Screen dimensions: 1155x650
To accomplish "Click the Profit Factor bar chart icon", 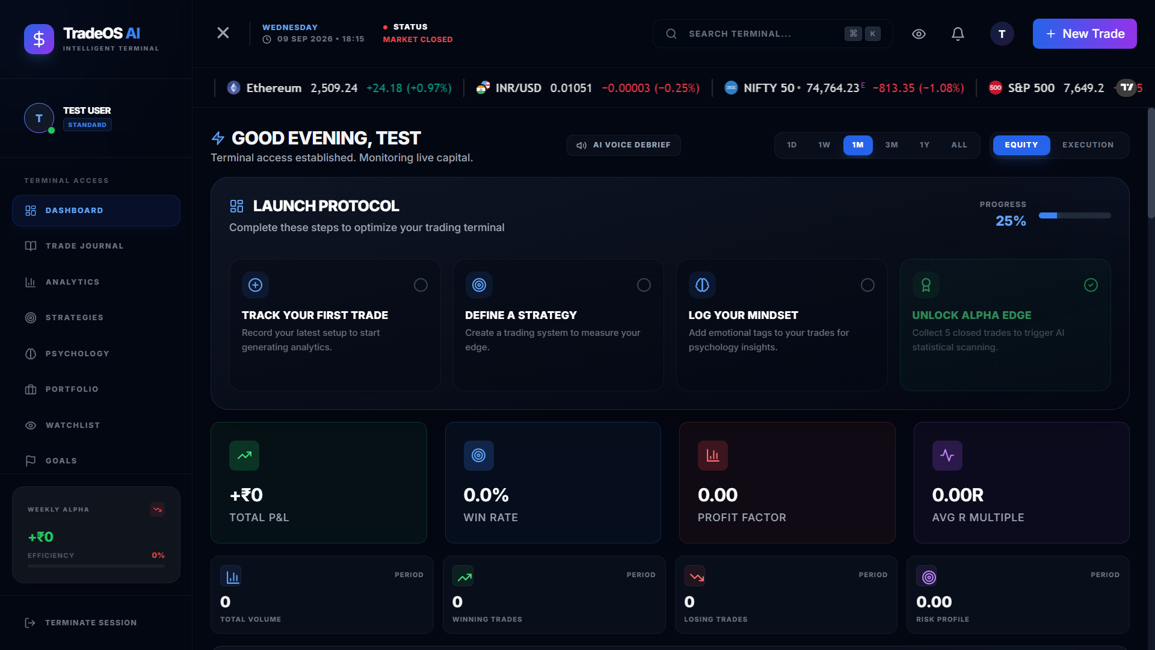I will pyautogui.click(x=713, y=456).
